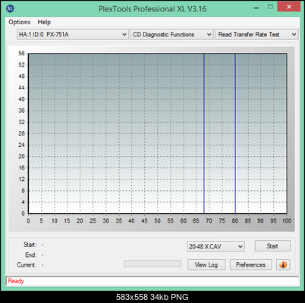Minimize the PlexTools window
The width and height of the screenshot is (305, 303).
point(256,8)
